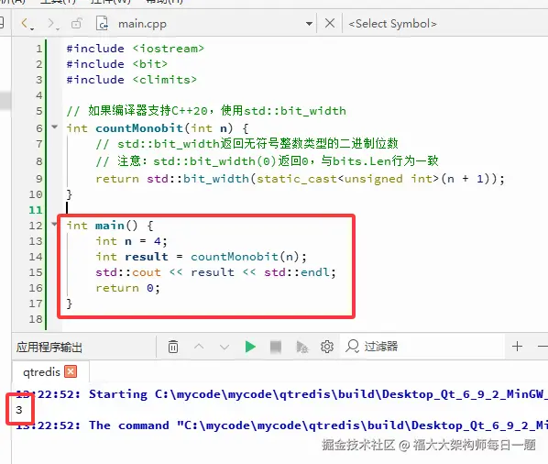548x464 pixels.
Task: Click 'return 0;' on line 16
Action: (128, 288)
